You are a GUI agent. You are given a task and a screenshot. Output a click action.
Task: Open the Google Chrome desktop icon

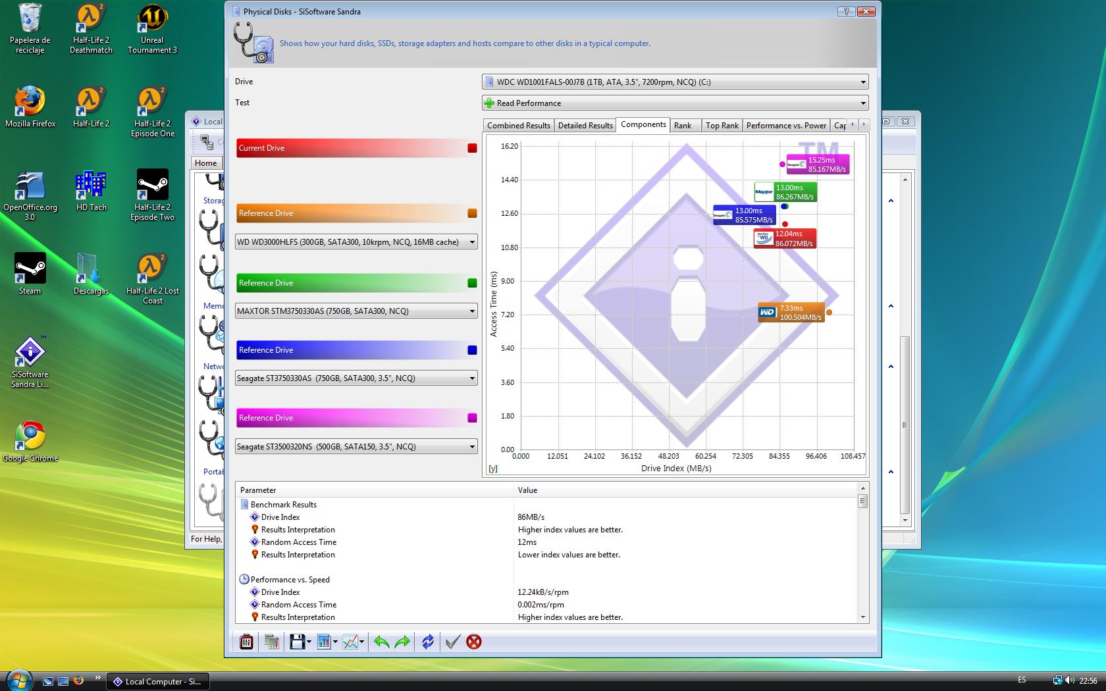tap(30, 442)
